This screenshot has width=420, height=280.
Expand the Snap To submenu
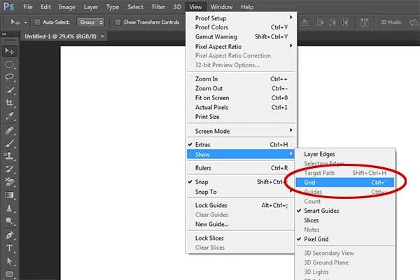click(x=241, y=192)
